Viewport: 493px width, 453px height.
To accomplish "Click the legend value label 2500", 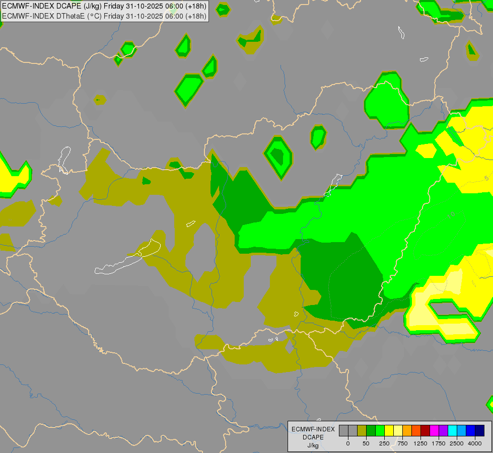I will click(x=457, y=443).
